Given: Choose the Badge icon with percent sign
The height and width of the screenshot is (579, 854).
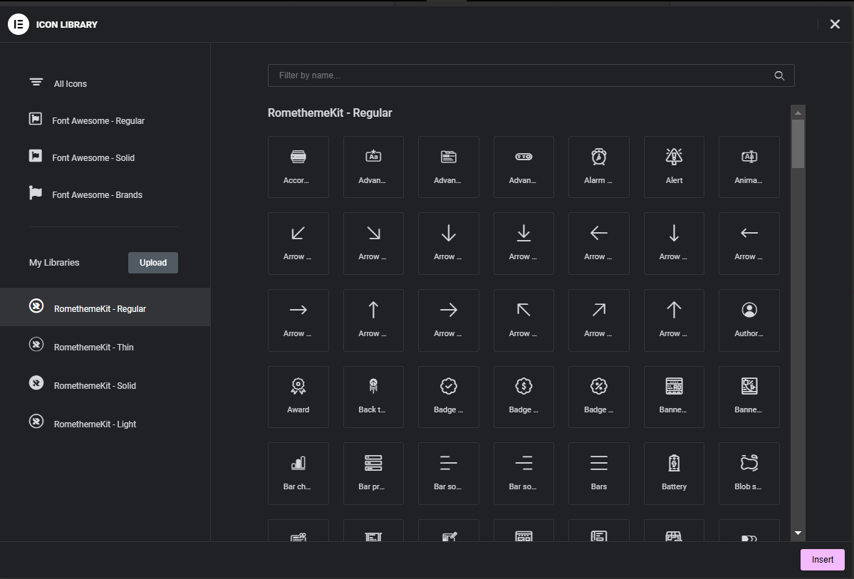Looking at the screenshot, I should 598,397.
